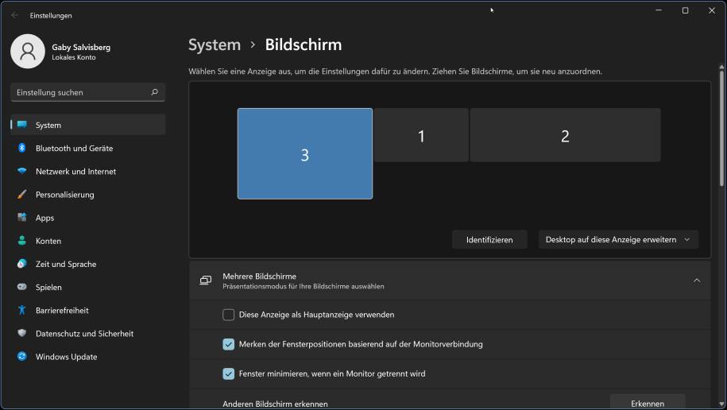Minimize the Einstellungen window
The image size is (727, 410).
pyautogui.click(x=659, y=10)
